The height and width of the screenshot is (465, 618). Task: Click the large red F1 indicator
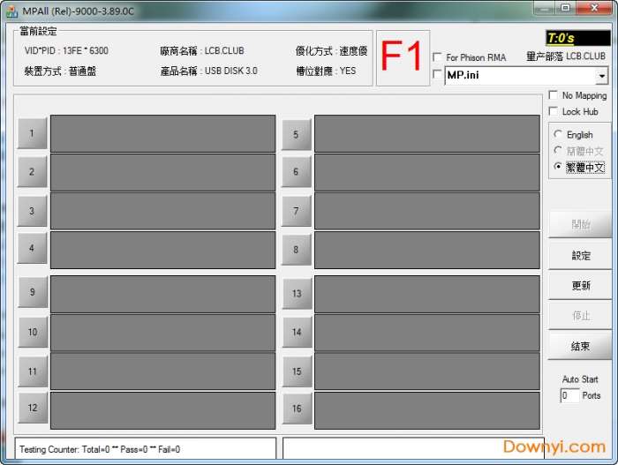pyautogui.click(x=403, y=57)
